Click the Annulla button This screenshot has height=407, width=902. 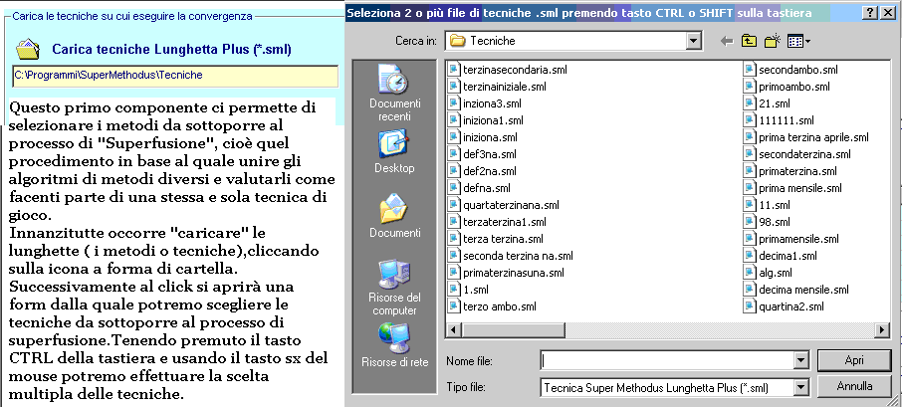853,386
